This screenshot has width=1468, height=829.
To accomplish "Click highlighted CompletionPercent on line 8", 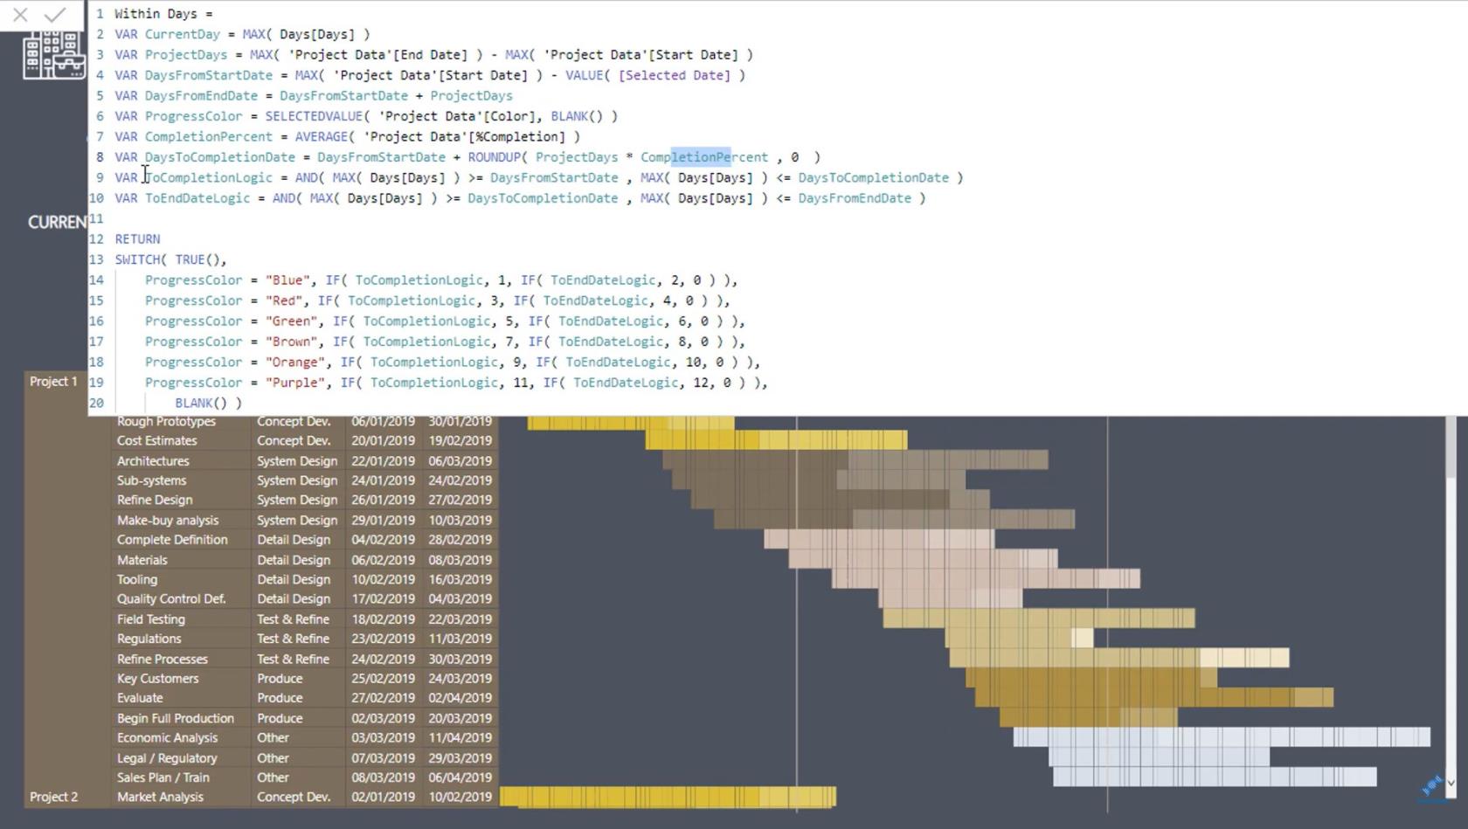I will pyautogui.click(x=704, y=157).
